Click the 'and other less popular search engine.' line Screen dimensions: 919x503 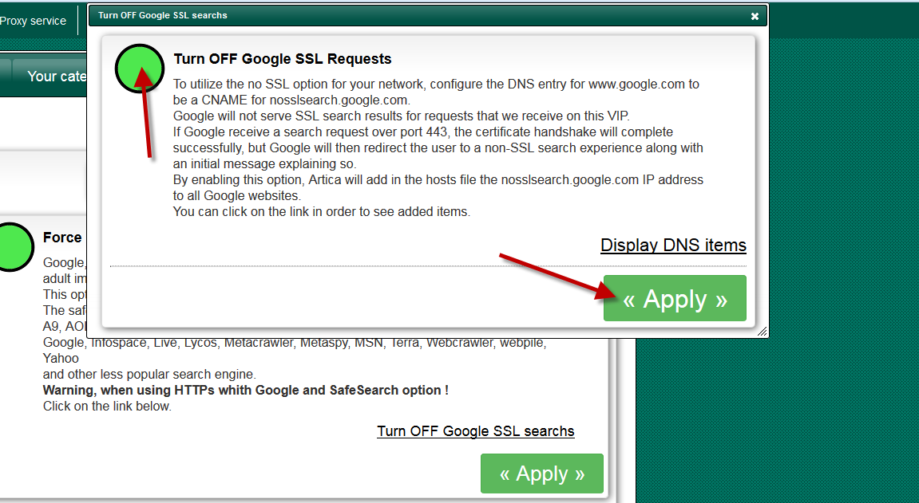[x=149, y=375]
